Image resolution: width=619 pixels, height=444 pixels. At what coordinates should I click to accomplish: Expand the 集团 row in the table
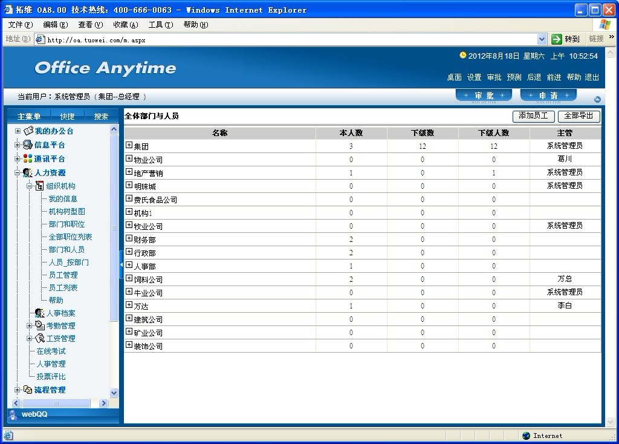coord(129,146)
